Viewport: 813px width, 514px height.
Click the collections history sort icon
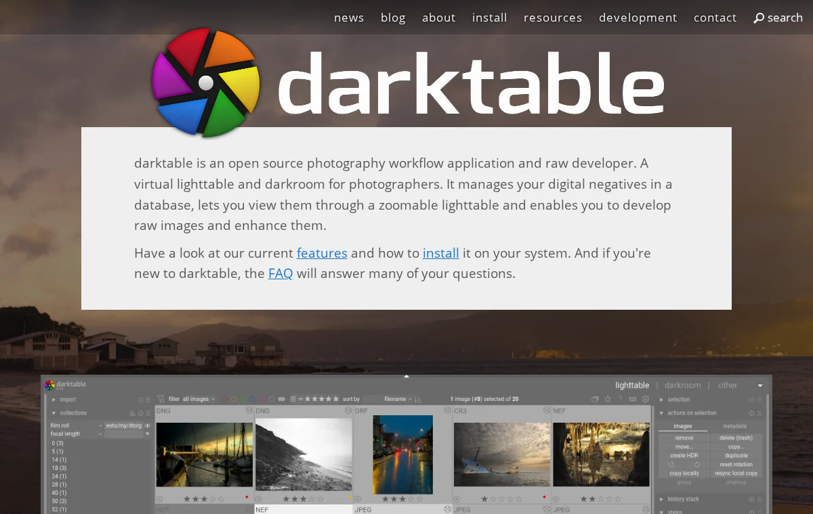coord(133,413)
